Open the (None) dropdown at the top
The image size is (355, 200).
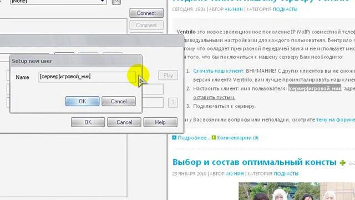point(58,2)
